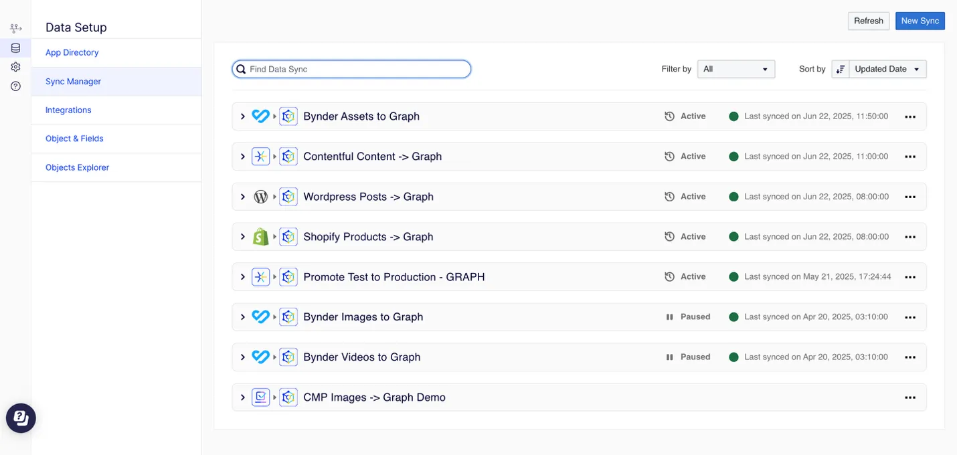The height and width of the screenshot is (455, 957).
Task: Open the help question mark icon
Action: pyautogui.click(x=15, y=86)
